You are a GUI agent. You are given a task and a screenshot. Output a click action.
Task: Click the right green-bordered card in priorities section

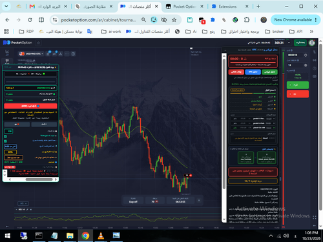click(266, 157)
